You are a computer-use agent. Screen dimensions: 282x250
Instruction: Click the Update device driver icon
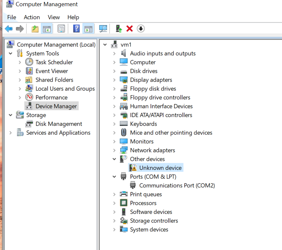tap(119, 29)
